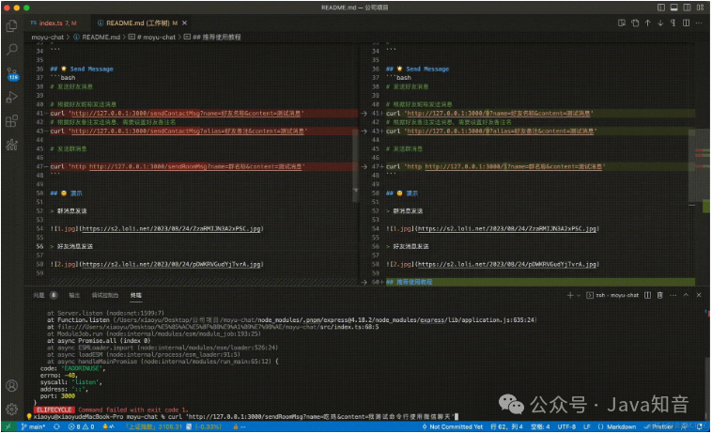This screenshot has width=712, height=433.
Task: Open Customize Layout icon in title bar
Action: pos(700,8)
